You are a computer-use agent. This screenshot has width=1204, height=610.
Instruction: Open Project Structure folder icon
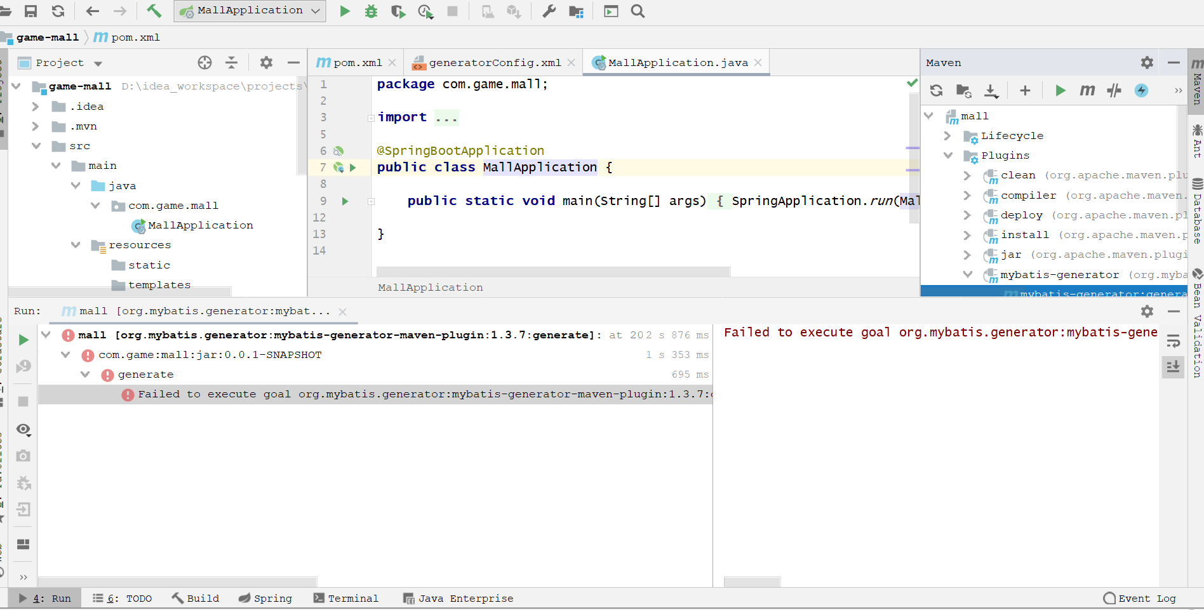point(576,11)
